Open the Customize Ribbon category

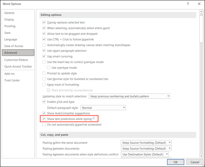point(16,60)
